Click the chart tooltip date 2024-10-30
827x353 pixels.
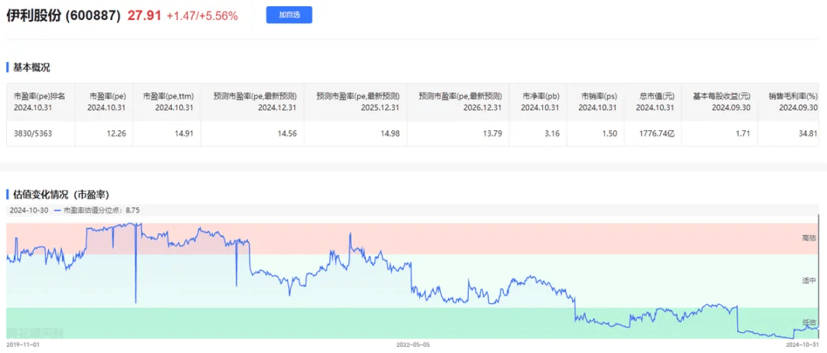coord(29,210)
